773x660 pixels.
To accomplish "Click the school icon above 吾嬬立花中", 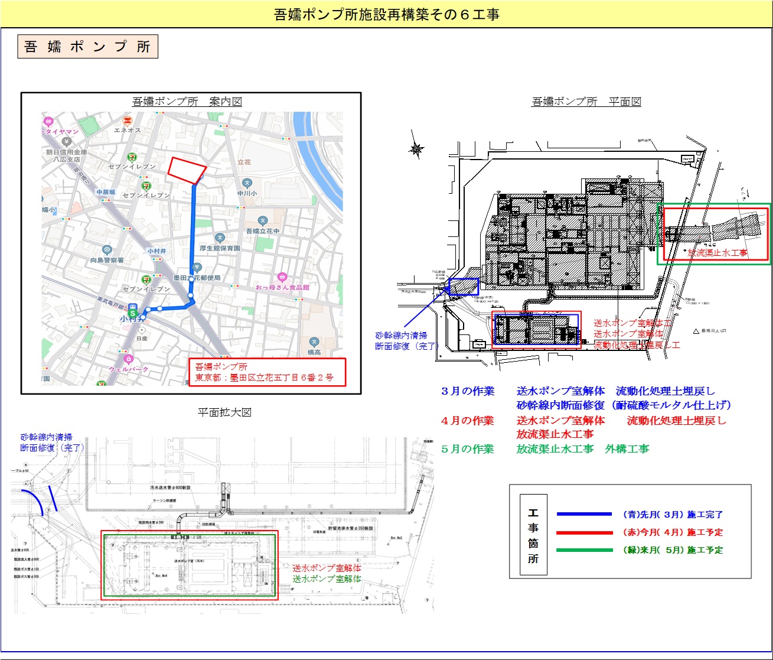I will (262, 221).
